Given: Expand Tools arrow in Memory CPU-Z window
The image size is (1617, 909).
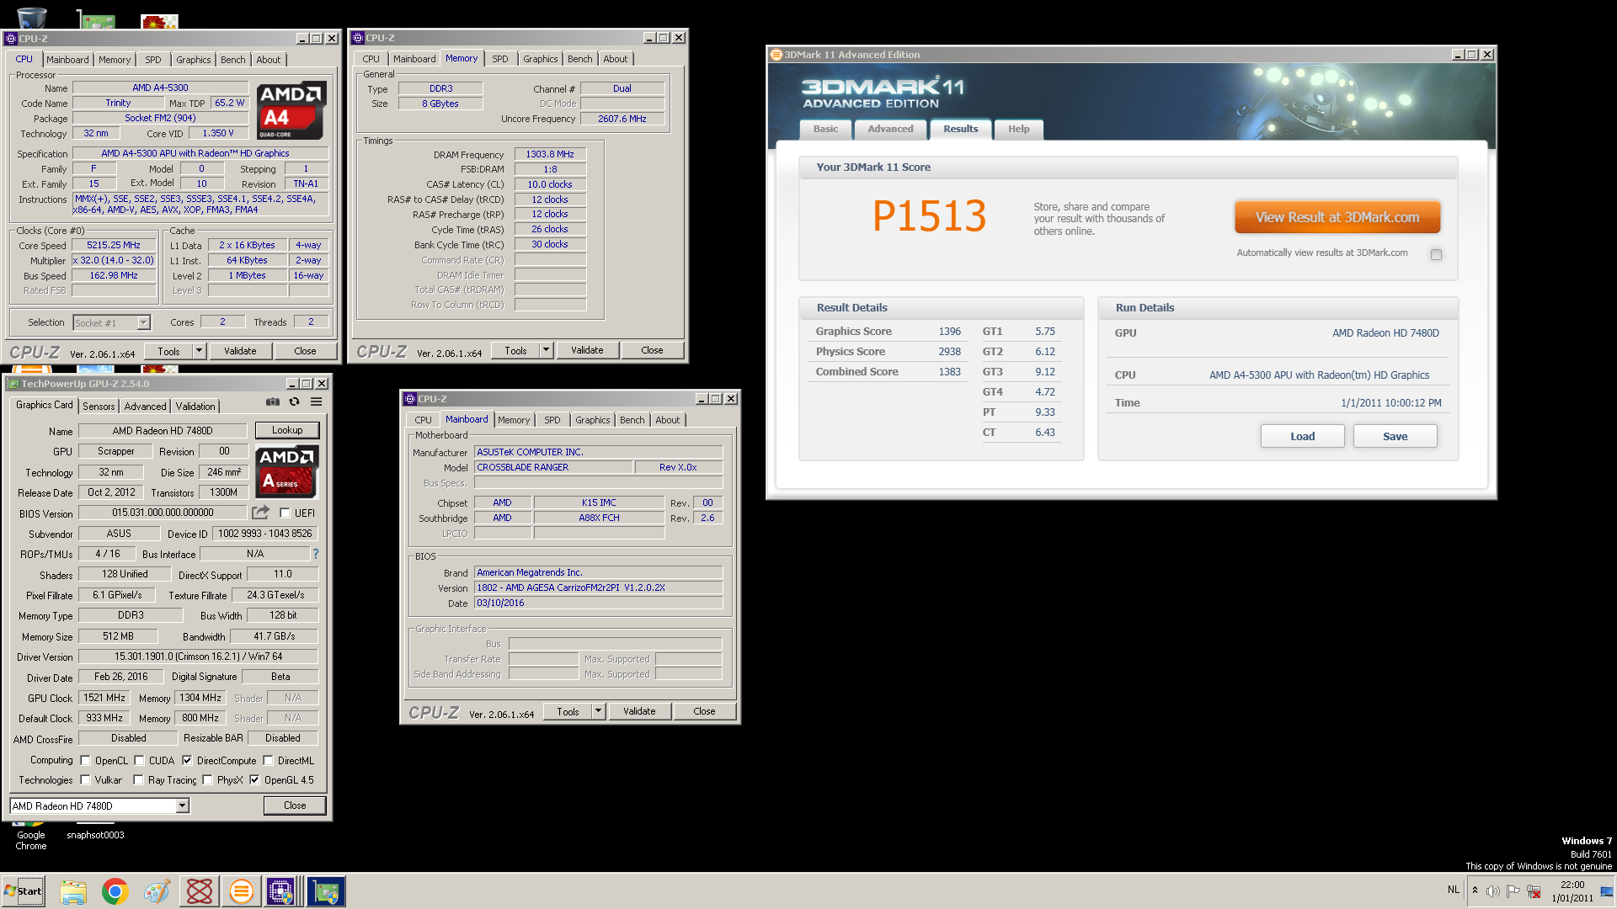Looking at the screenshot, I should [x=547, y=350].
